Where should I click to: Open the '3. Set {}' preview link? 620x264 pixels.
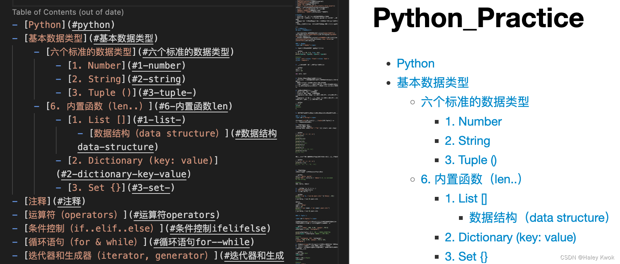click(x=466, y=256)
